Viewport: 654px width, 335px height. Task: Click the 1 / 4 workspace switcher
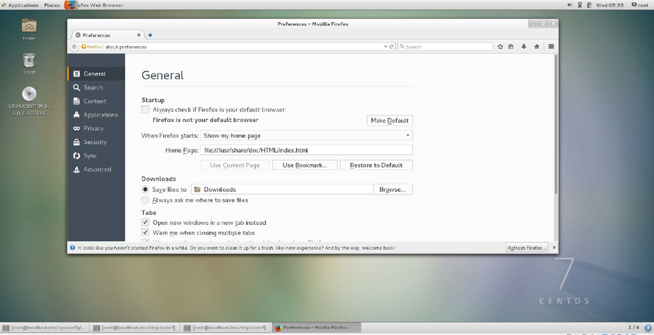point(633,328)
